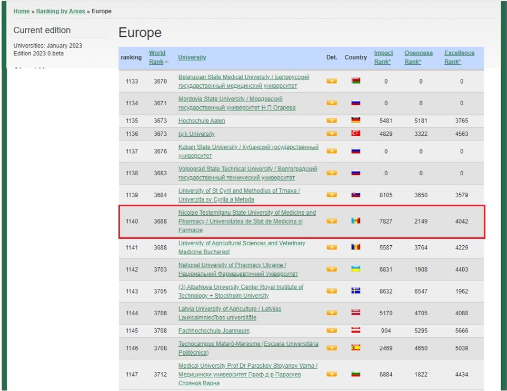Select the Swedish flag on the AlbaNova row
Screen dimensions: 507x391
(355, 291)
